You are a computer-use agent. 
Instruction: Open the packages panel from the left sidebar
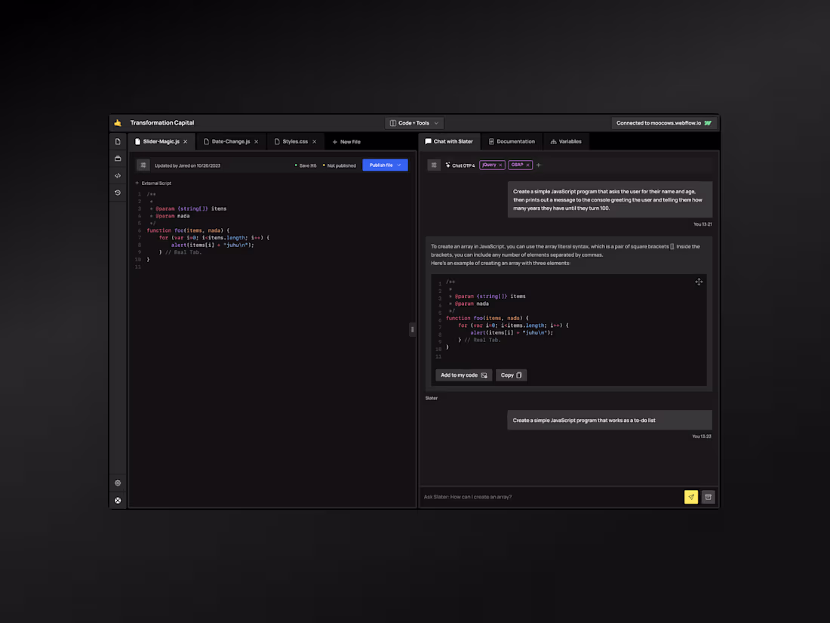pyautogui.click(x=118, y=158)
